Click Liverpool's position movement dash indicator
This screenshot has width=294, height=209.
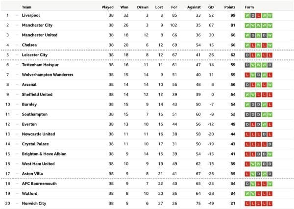coord(17,15)
